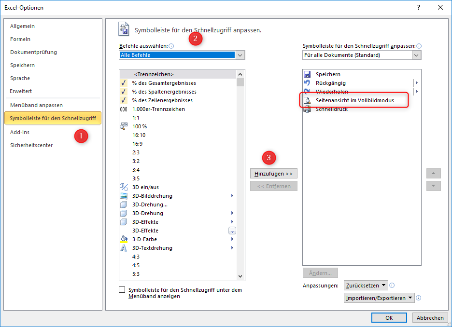Viewport: 452px width, 327px height.
Task: Click the command list scrollbar thumb
Action: 240,82
